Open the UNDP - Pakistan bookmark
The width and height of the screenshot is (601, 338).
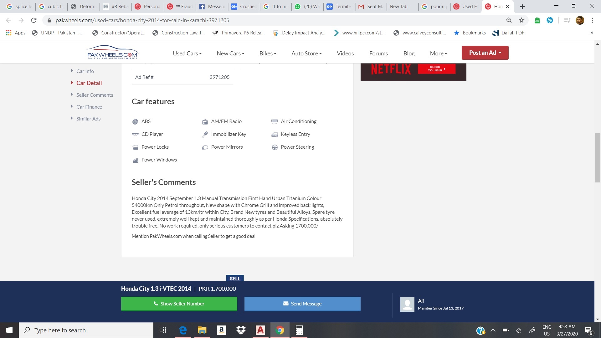57,33
